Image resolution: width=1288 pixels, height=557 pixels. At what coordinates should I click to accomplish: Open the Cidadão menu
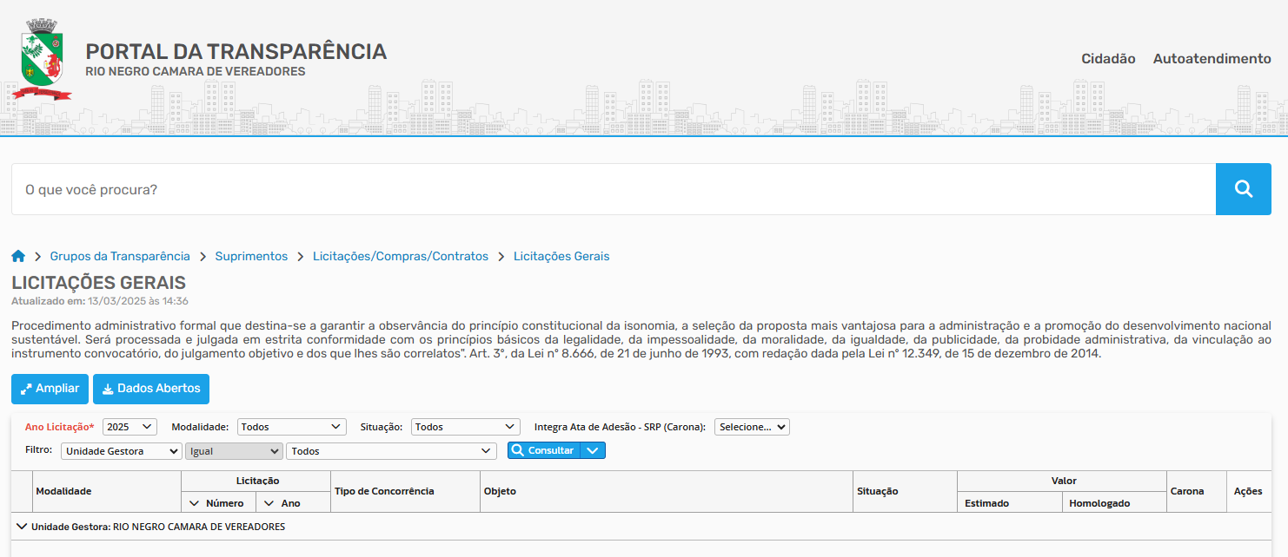[1108, 59]
